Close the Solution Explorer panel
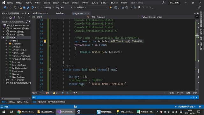 coord(28,13)
